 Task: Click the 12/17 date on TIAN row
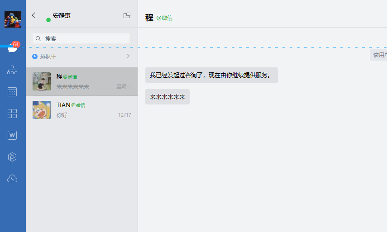124,115
